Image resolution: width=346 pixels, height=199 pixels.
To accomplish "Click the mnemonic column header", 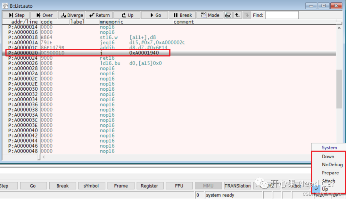I will tap(111, 21).
